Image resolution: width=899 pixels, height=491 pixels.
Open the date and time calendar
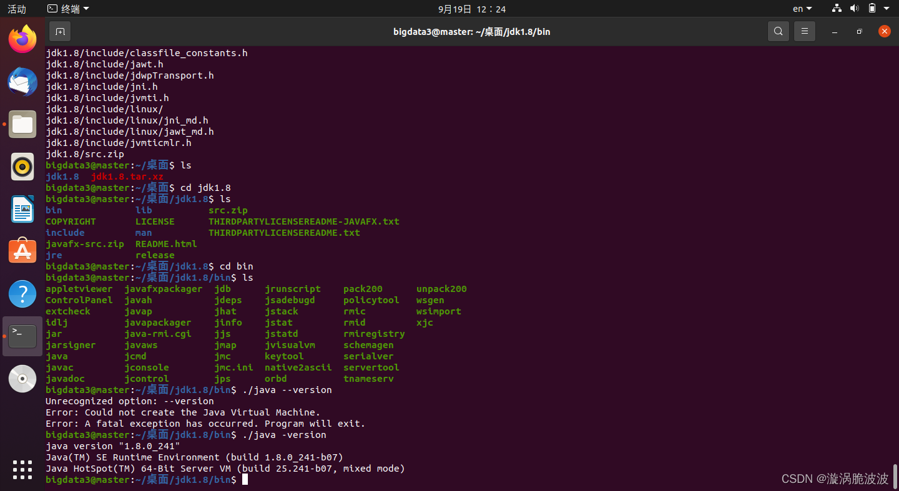click(x=472, y=9)
